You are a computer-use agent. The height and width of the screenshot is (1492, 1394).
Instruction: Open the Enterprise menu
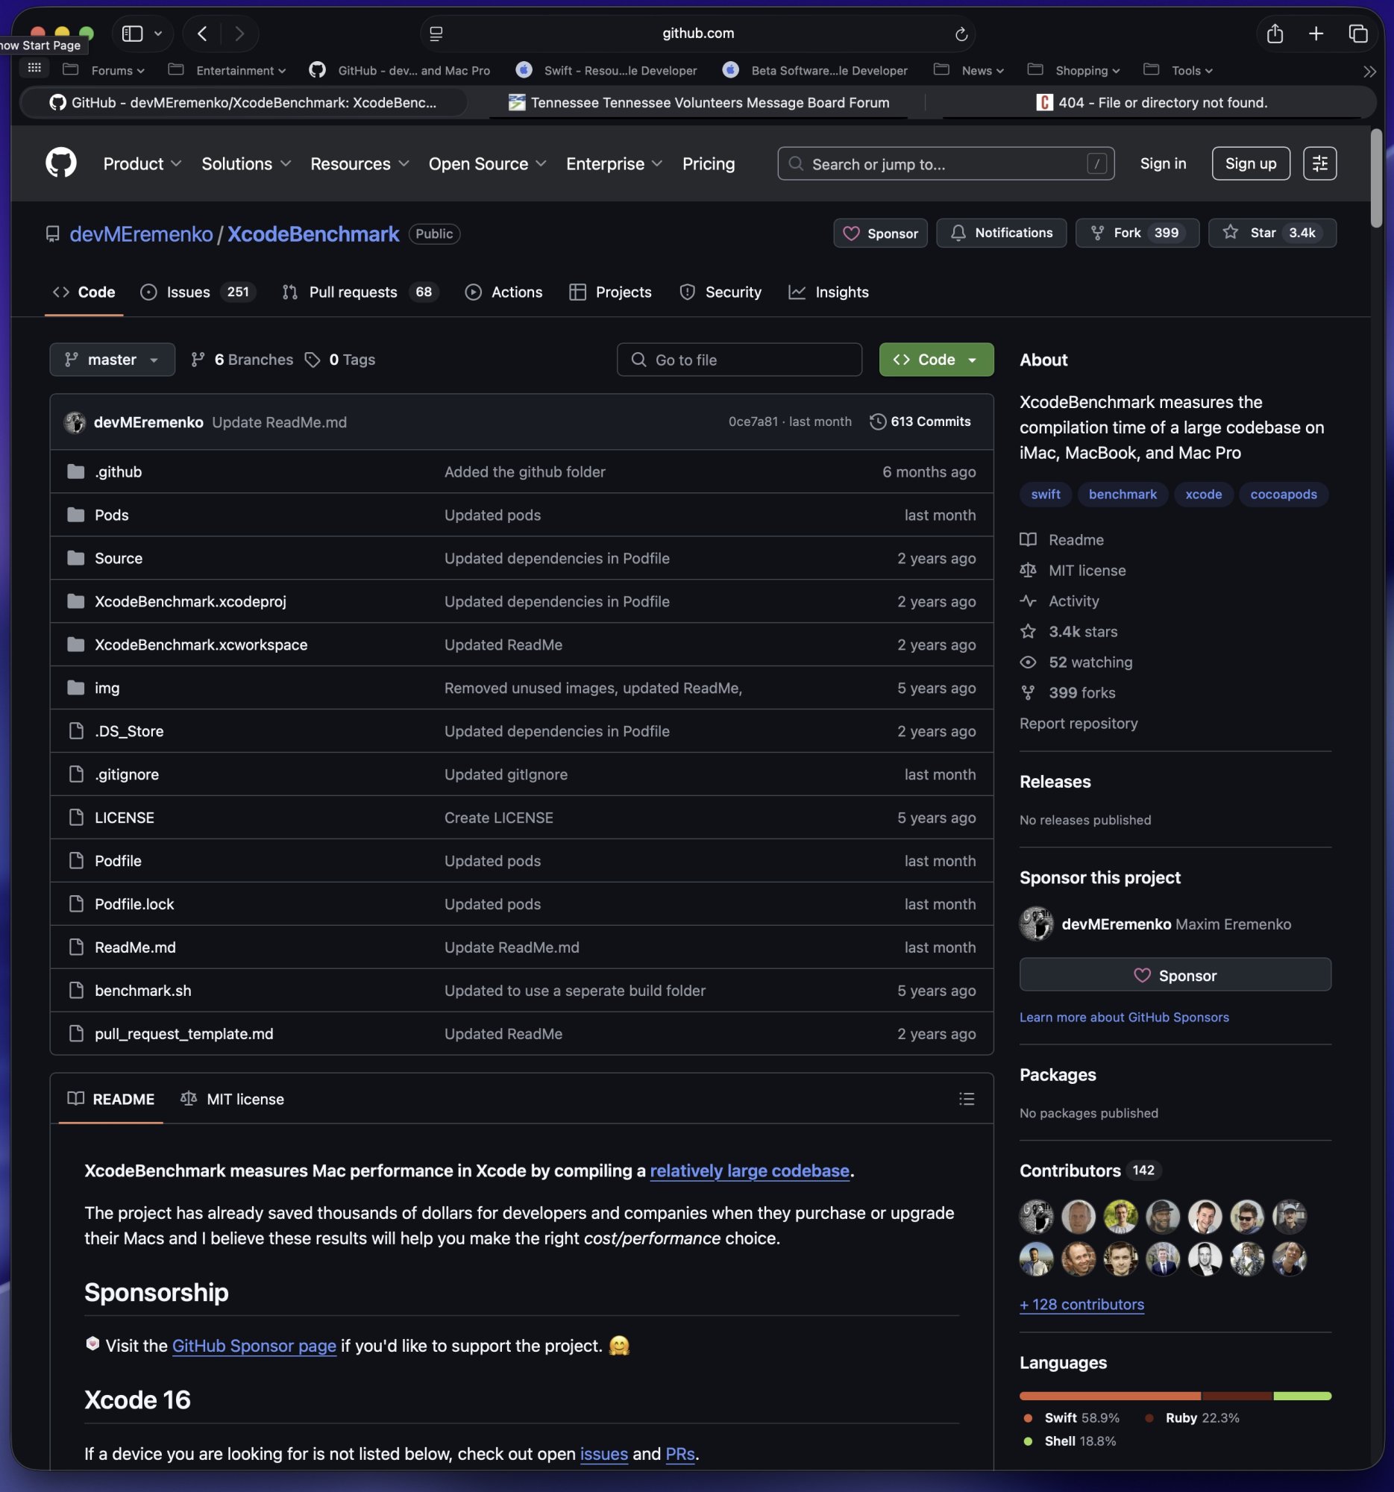pyautogui.click(x=614, y=163)
